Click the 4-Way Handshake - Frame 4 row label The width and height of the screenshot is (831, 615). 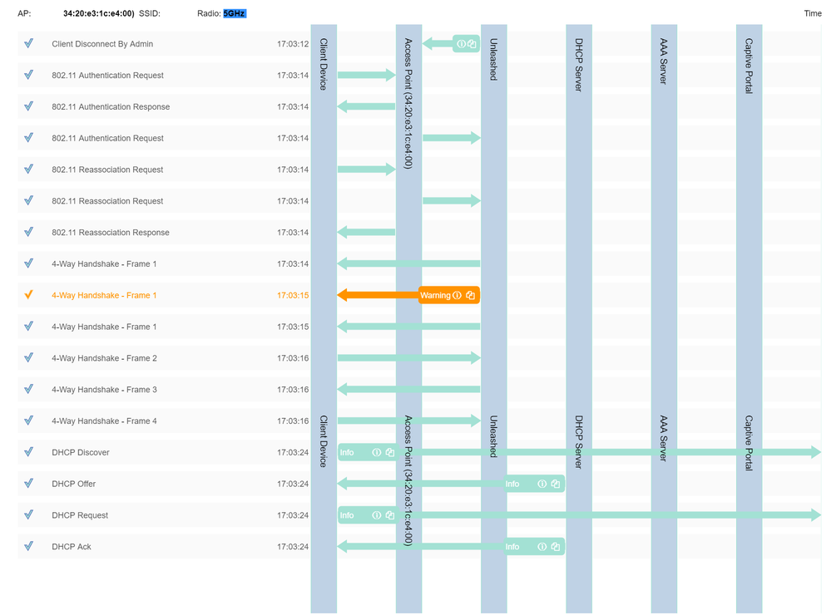[104, 421]
